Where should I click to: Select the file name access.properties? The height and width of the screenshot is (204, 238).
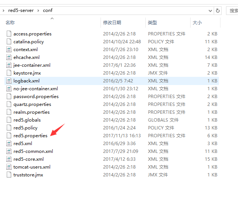pos(33,34)
